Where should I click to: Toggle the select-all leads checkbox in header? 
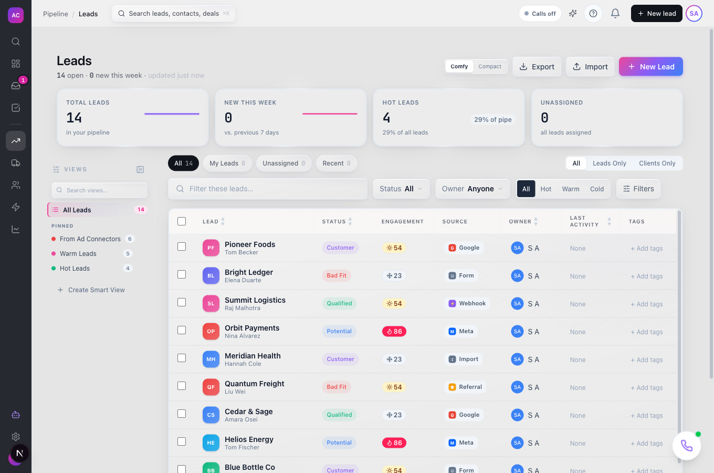(x=182, y=221)
